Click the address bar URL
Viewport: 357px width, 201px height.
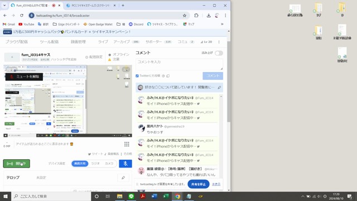63,16
